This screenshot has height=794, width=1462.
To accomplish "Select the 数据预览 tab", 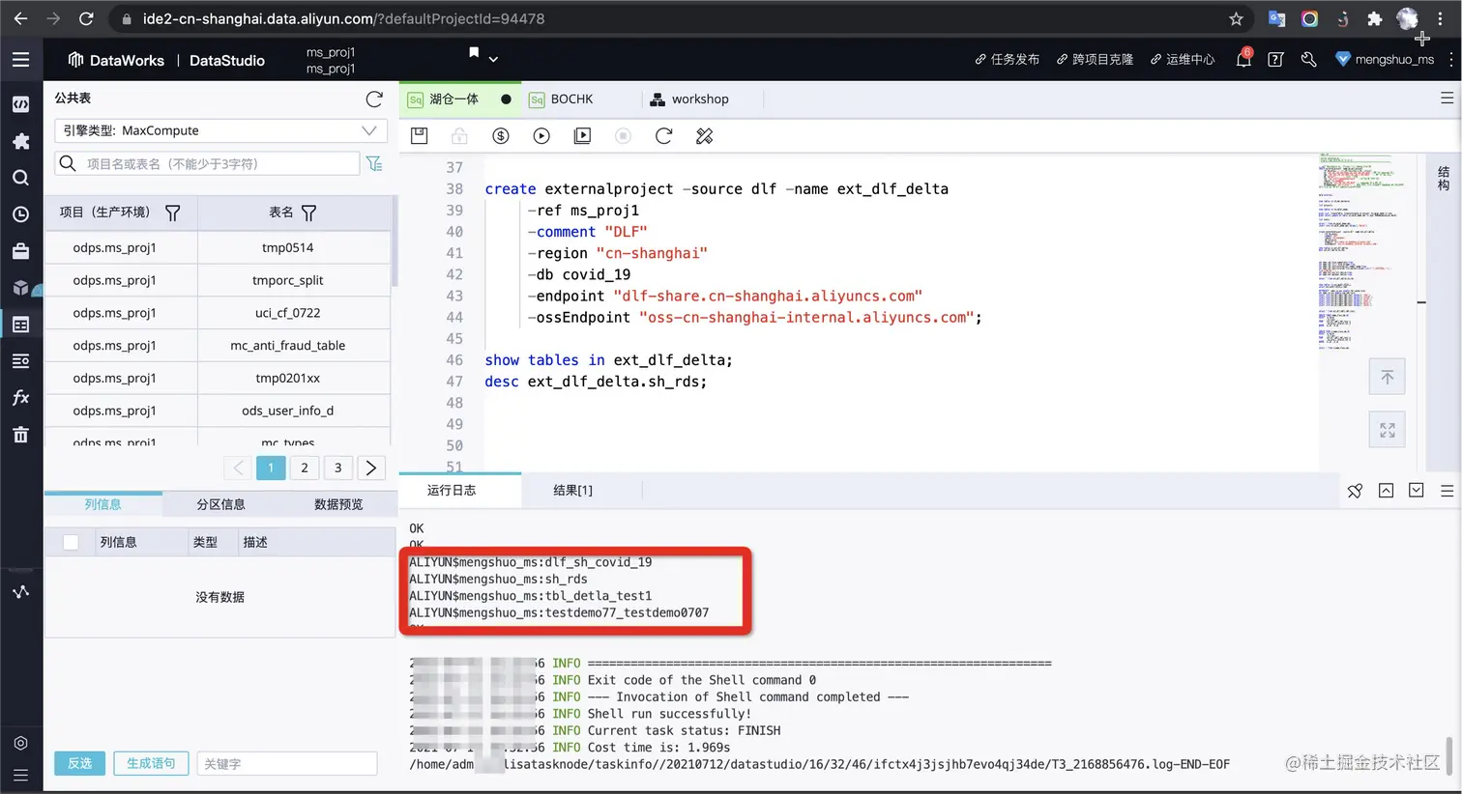I will (x=338, y=504).
